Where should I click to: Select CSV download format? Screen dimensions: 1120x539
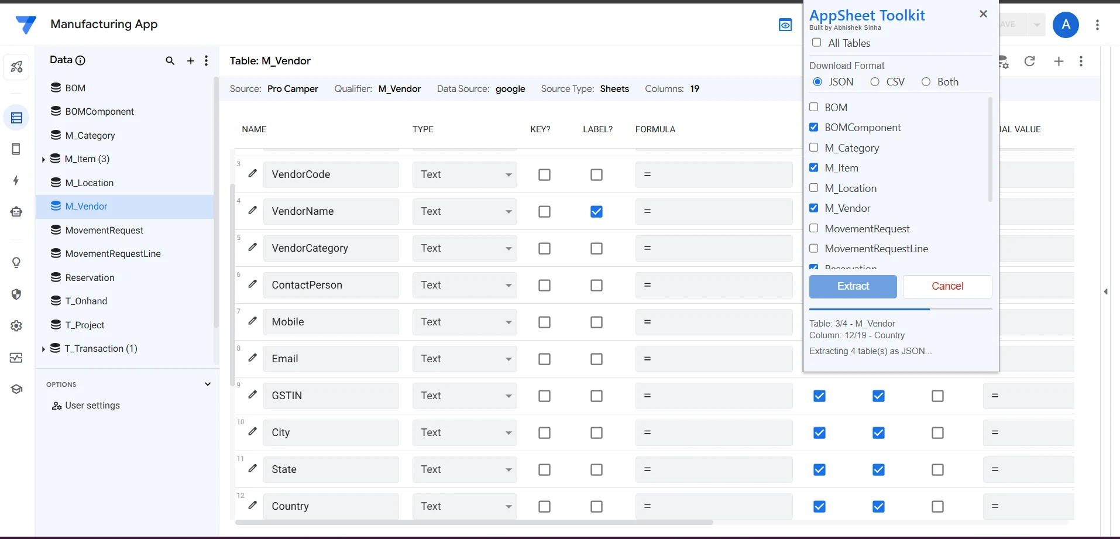[x=875, y=82]
